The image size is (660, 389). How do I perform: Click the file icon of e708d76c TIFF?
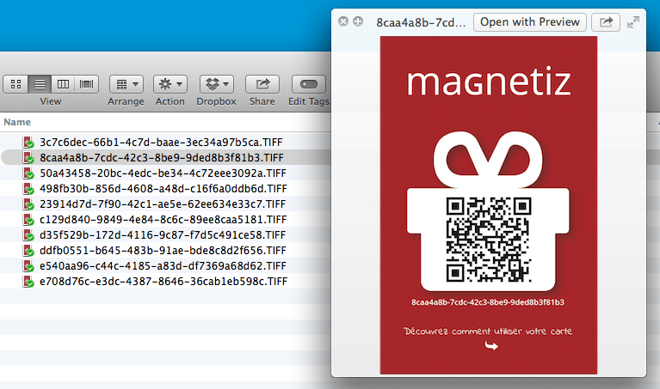click(28, 282)
